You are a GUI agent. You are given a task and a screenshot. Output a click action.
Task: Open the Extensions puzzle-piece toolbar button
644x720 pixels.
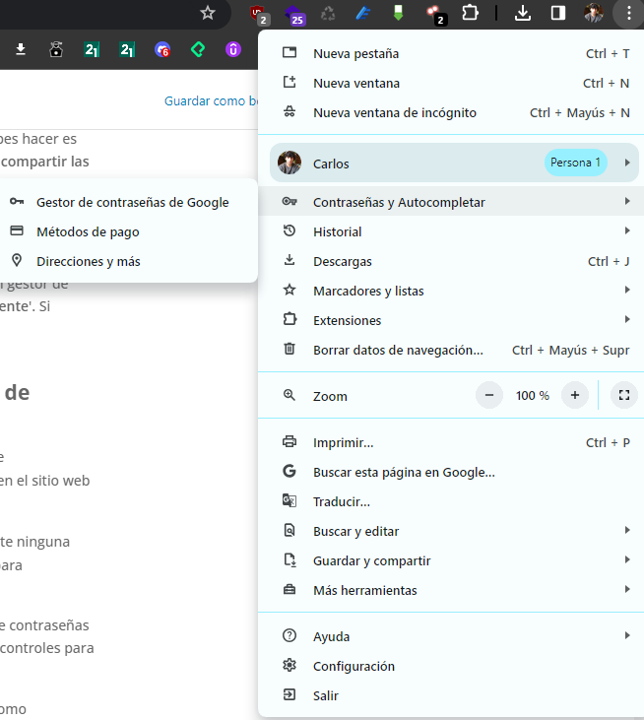tap(470, 13)
